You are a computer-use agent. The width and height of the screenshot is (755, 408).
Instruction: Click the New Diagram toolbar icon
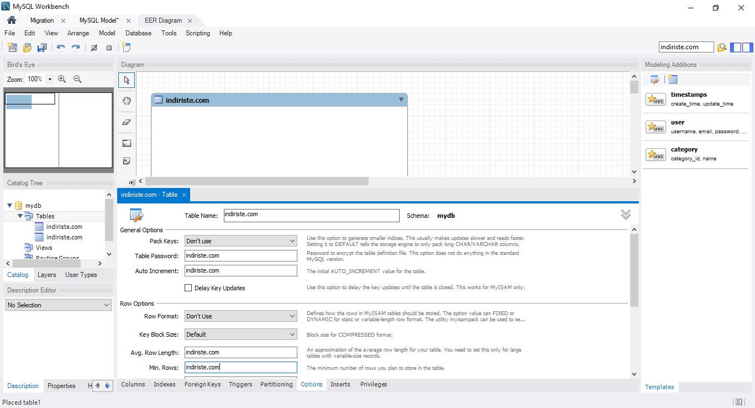click(127, 48)
